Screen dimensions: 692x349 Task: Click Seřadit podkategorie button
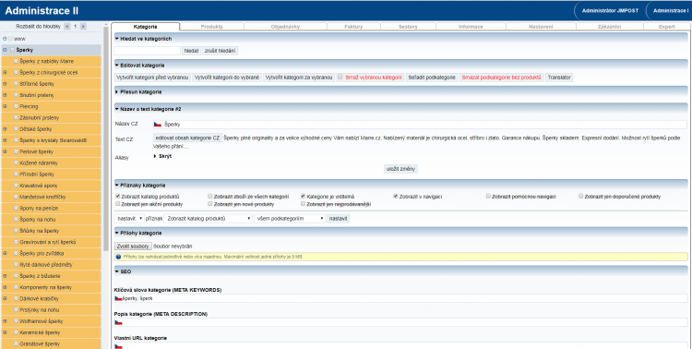[x=432, y=78]
